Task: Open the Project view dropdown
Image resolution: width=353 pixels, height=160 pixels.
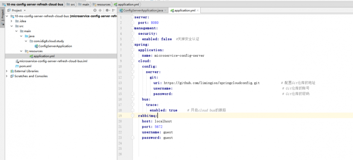Action: 24,11
